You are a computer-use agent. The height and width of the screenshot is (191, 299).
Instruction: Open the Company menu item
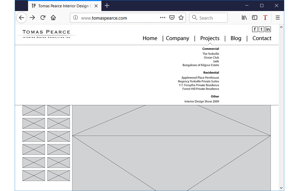pyautogui.click(x=178, y=38)
